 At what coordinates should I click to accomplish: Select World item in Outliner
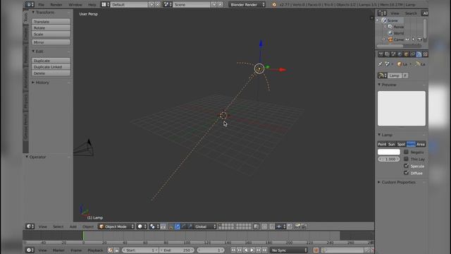tap(398, 33)
